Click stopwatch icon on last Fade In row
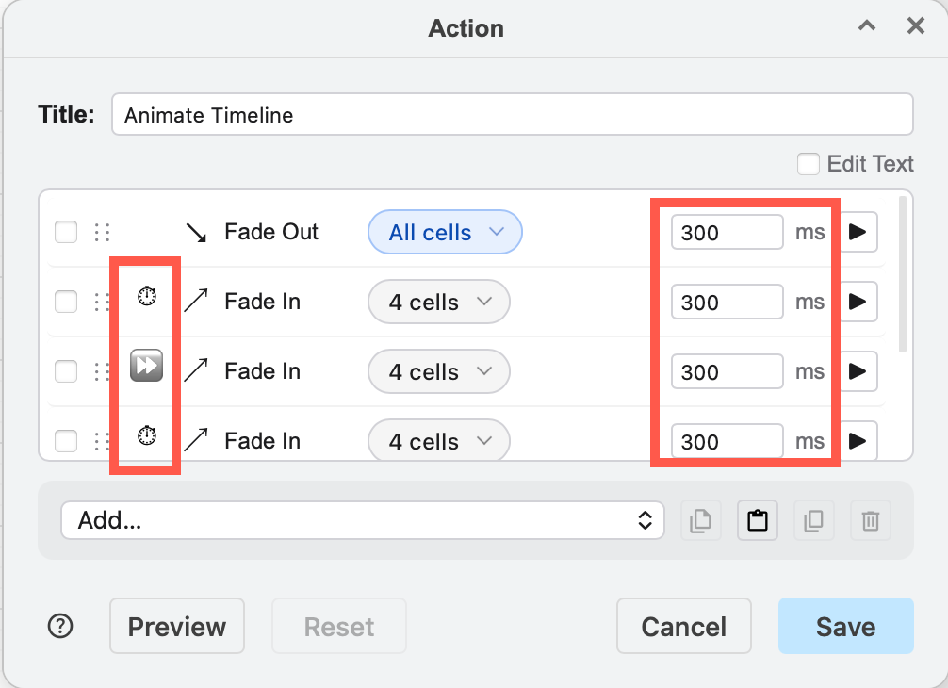Screen dimensions: 948x688 click(x=147, y=435)
